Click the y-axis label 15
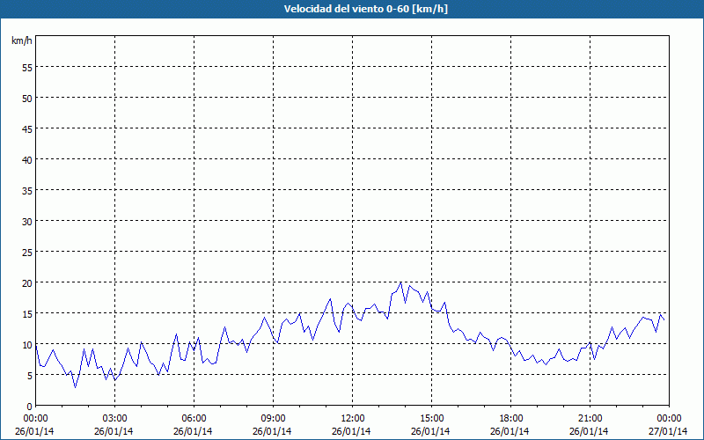 pos(27,314)
